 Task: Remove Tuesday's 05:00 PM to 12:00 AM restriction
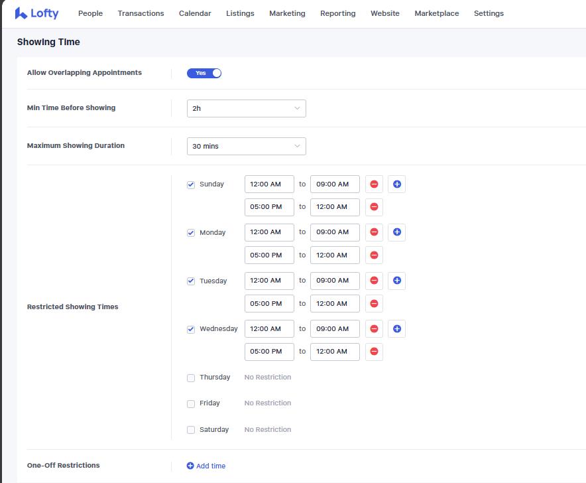pyautogui.click(x=374, y=303)
